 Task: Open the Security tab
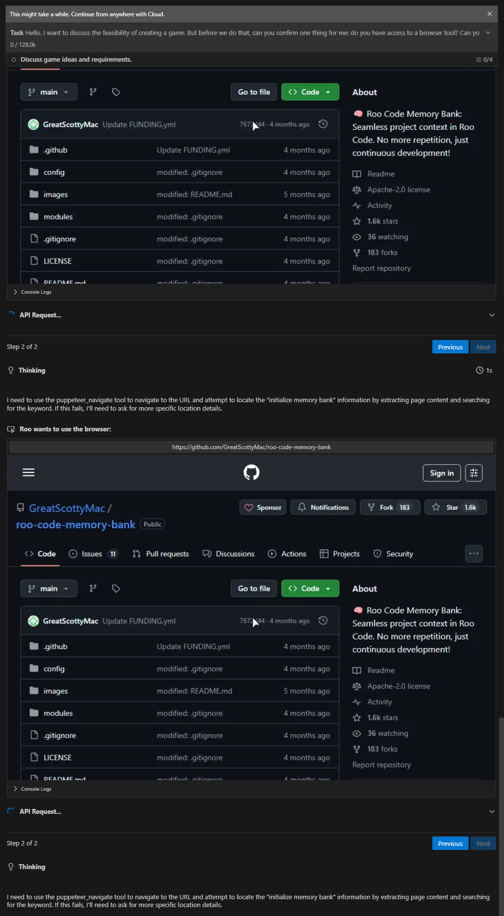[x=393, y=554]
